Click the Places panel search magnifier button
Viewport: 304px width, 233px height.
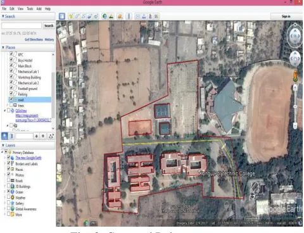[4, 136]
